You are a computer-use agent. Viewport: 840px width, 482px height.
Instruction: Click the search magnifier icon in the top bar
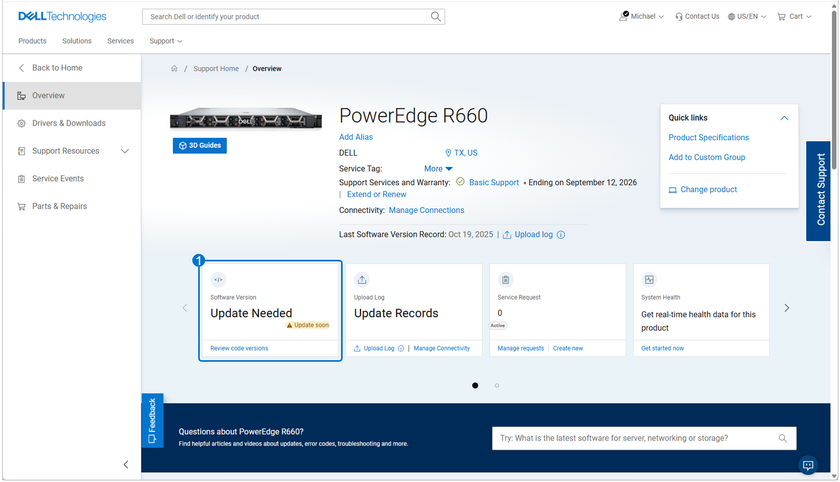point(435,17)
